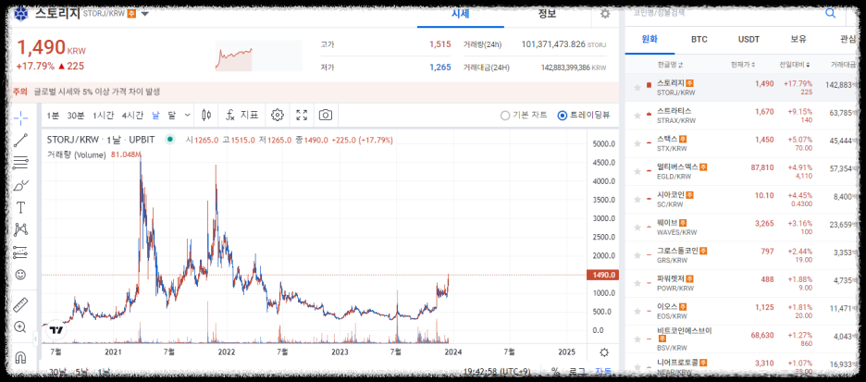Screen dimensions: 866x382
Task: Select the text annotation tool (T)
Action: (20, 207)
